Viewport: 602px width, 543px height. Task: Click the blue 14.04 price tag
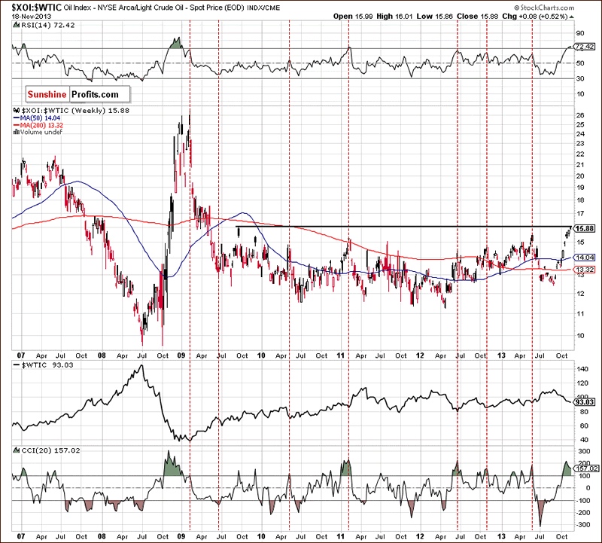click(x=584, y=257)
